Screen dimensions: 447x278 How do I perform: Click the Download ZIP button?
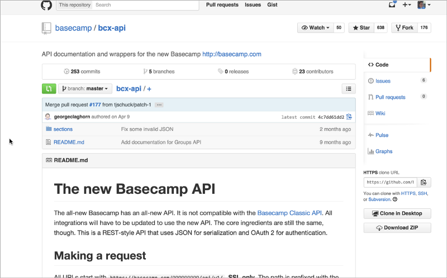pyautogui.click(x=397, y=228)
